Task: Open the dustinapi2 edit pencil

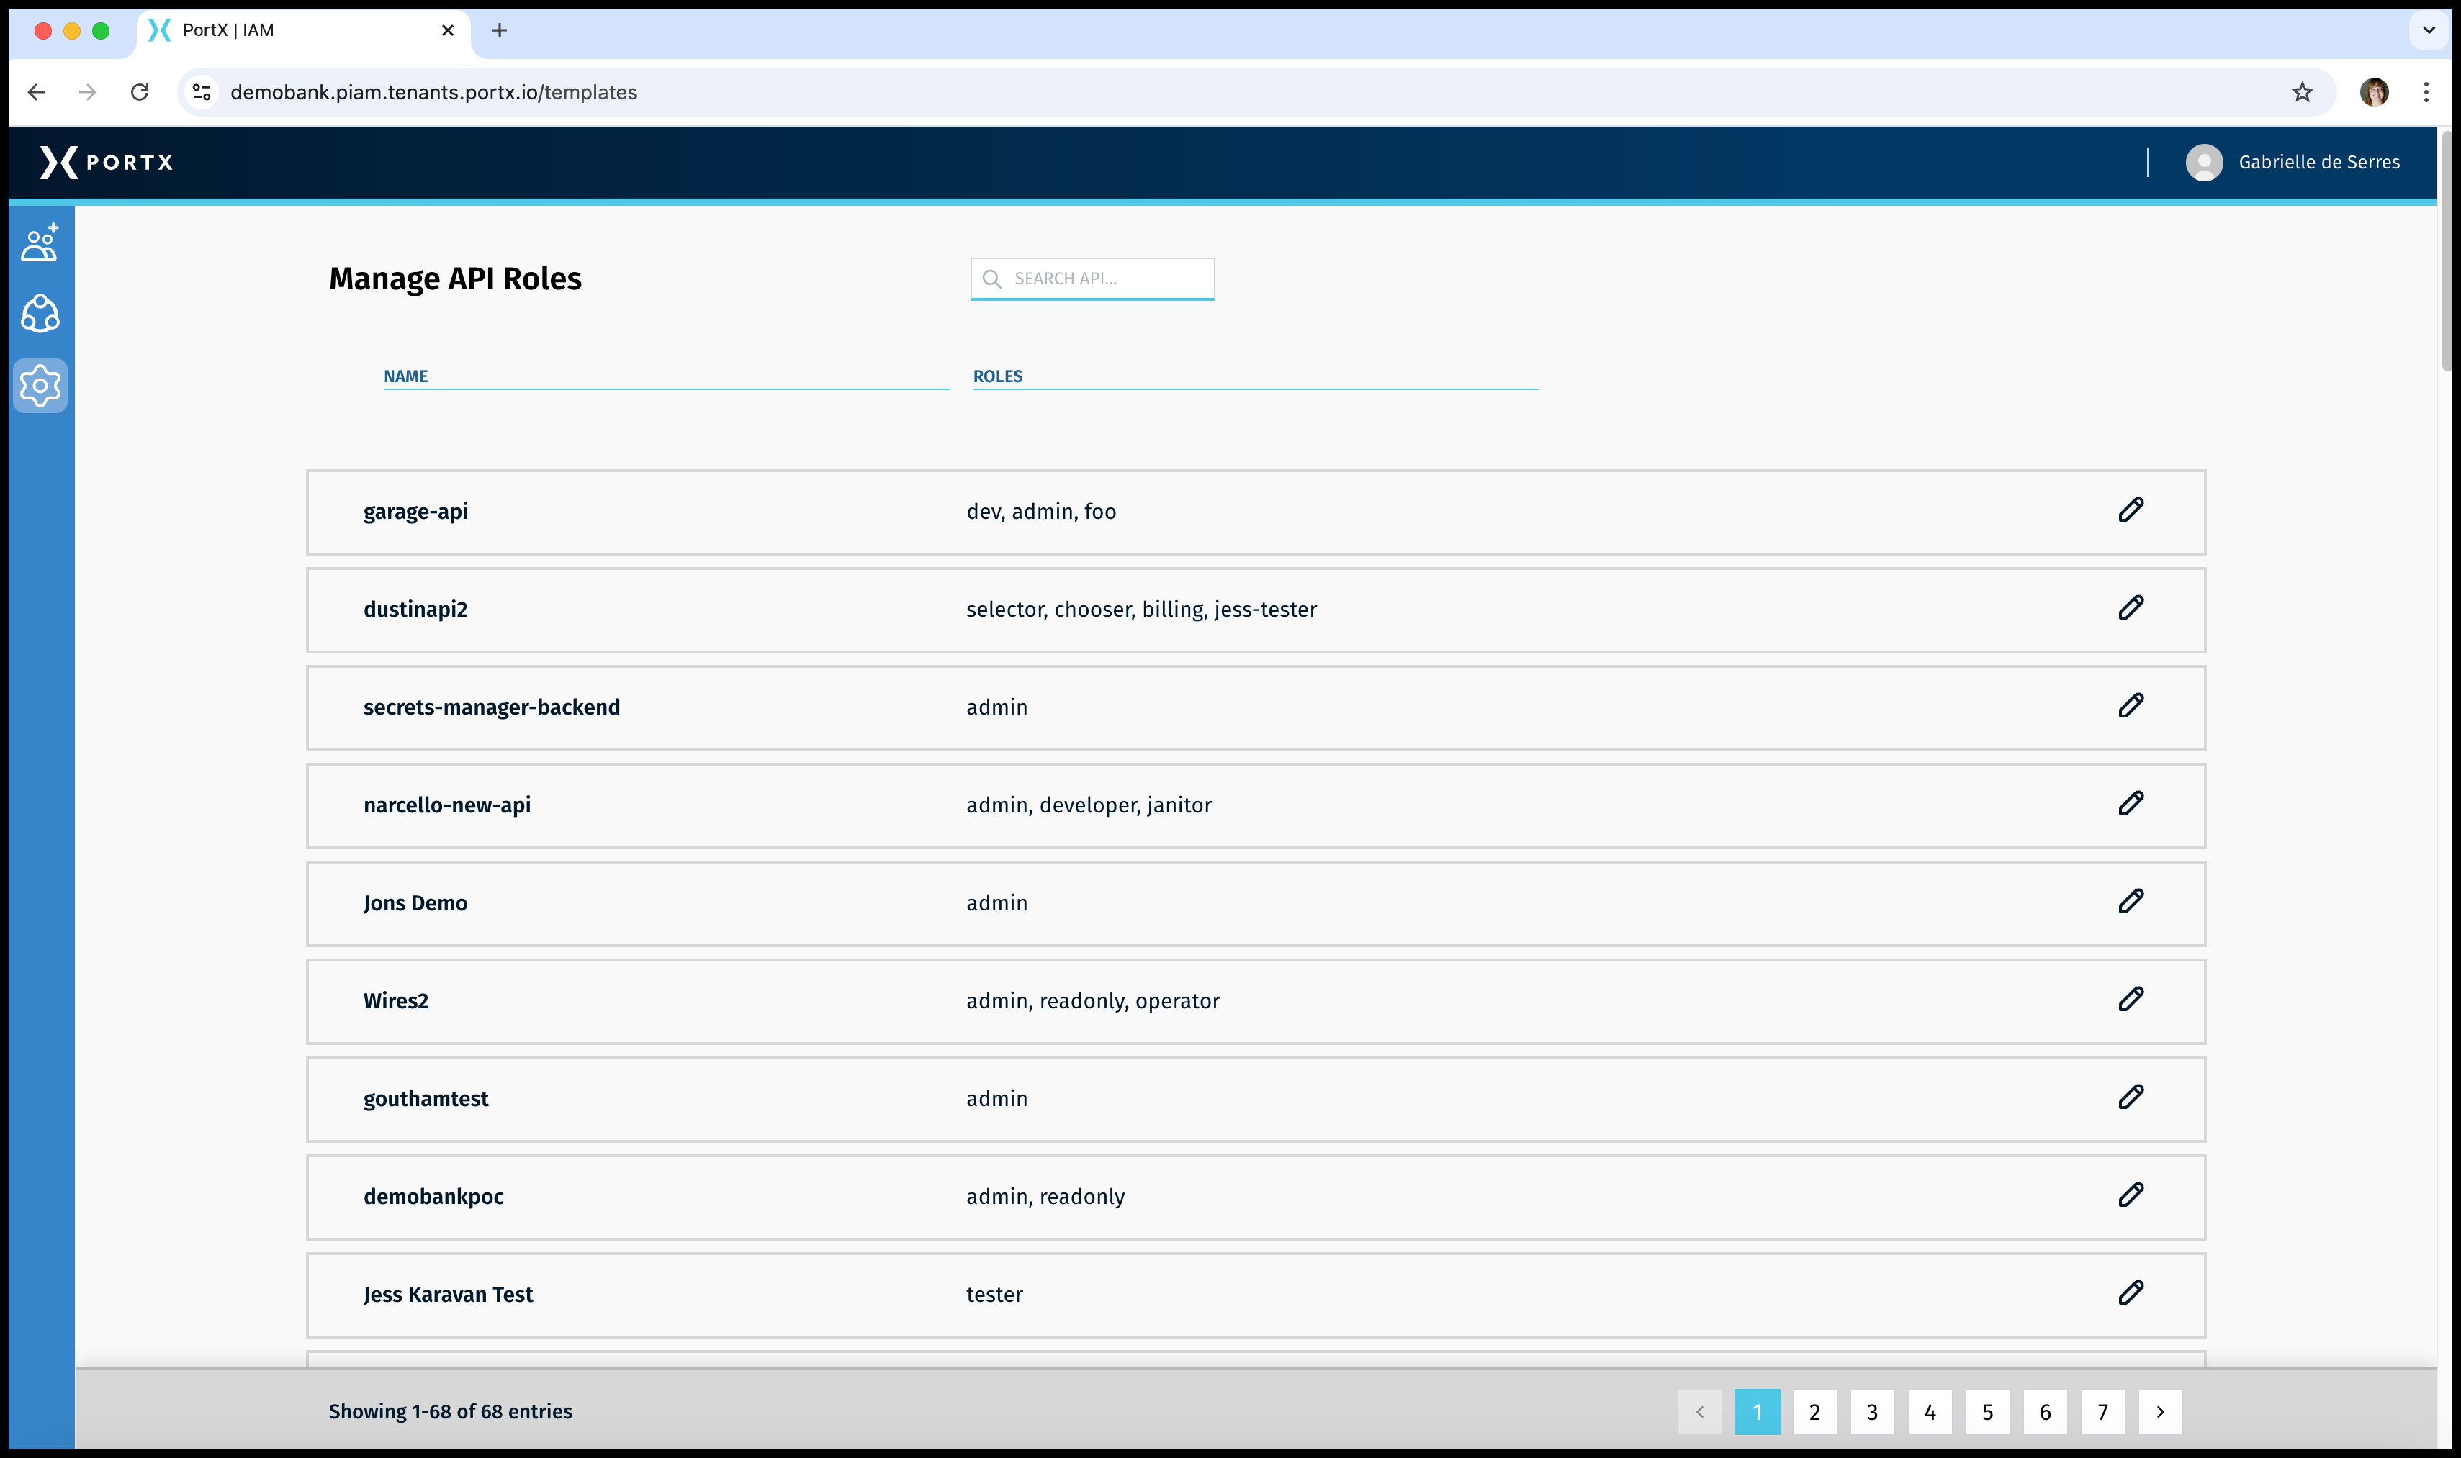Action: 2132,608
